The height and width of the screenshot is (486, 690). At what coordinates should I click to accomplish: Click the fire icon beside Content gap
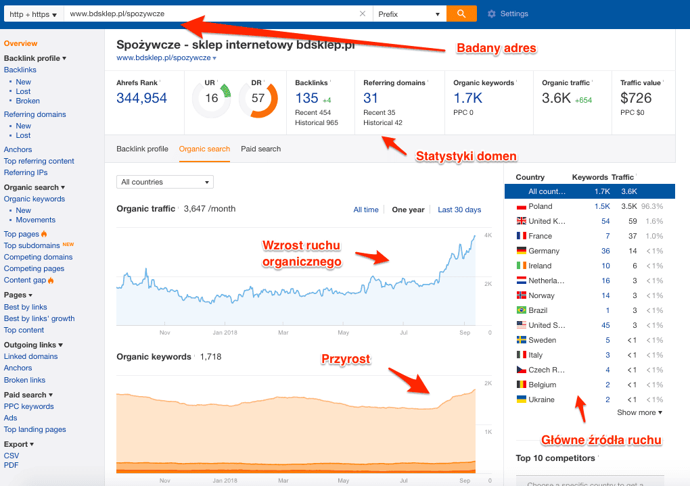[x=51, y=280]
